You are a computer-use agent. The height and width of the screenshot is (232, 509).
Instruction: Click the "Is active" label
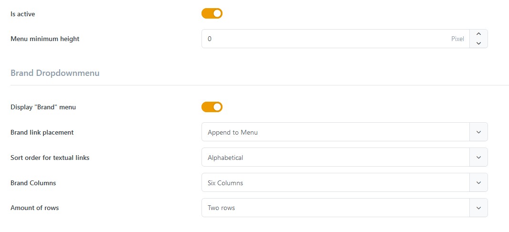click(22, 14)
